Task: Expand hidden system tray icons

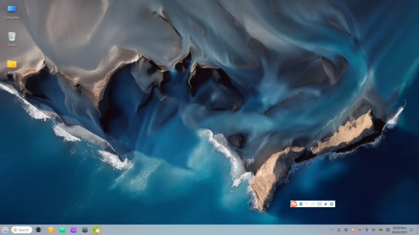Action: point(331,230)
